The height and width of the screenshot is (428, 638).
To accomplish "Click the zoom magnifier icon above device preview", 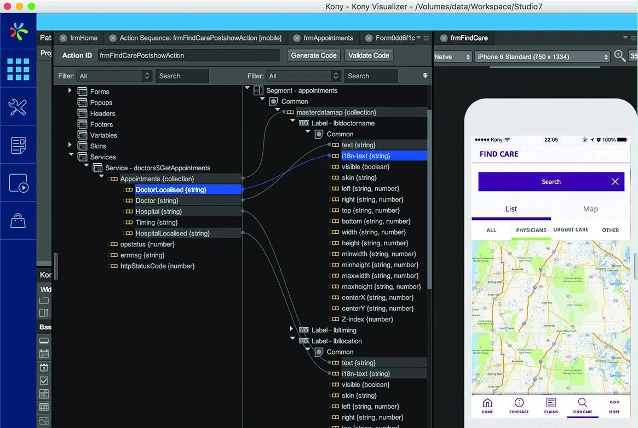I will pyautogui.click(x=620, y=56).
